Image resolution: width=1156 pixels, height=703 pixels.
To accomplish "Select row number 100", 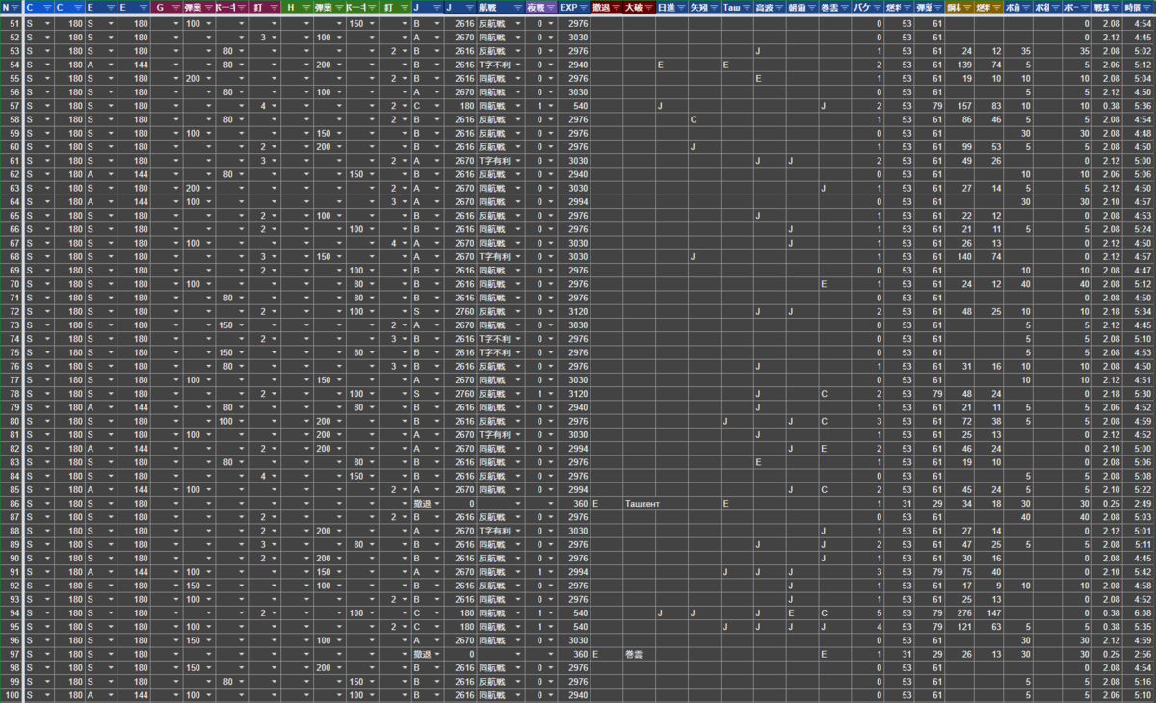I will 12,694.
